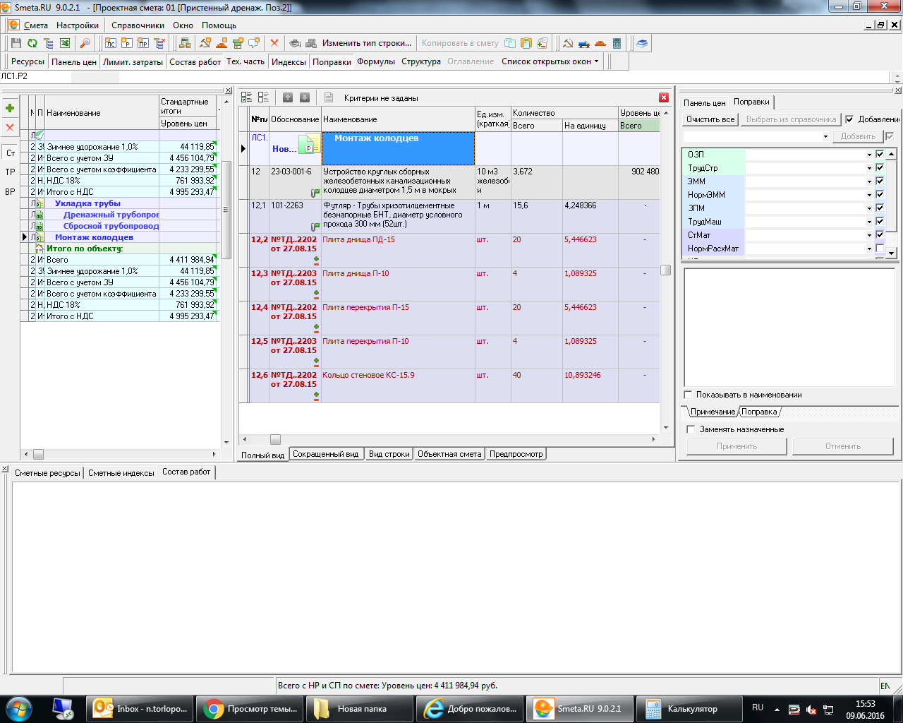Viewport: 903px width, 723px height.
Task: Click the move up arrow icon
Action: 288,97
